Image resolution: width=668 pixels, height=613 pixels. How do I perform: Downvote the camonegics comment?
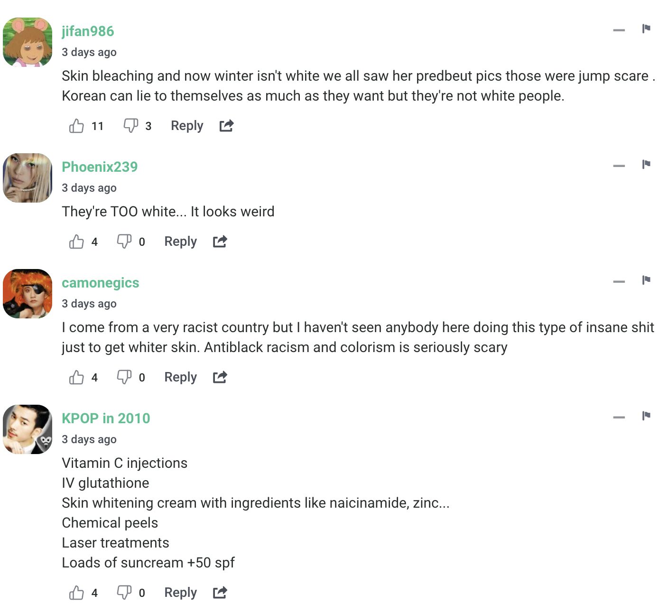tap(124, 377)
